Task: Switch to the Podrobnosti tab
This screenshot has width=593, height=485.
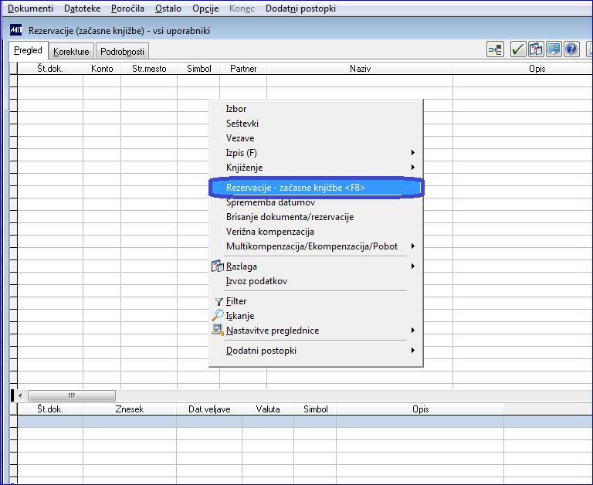Action: pyautogui.click(x=122, y=52)
